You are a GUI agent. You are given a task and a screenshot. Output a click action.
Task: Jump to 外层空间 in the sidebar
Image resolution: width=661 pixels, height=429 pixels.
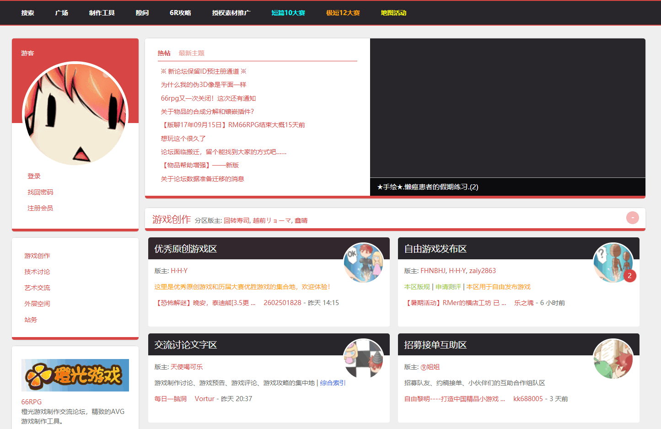(x=37, y=304)
